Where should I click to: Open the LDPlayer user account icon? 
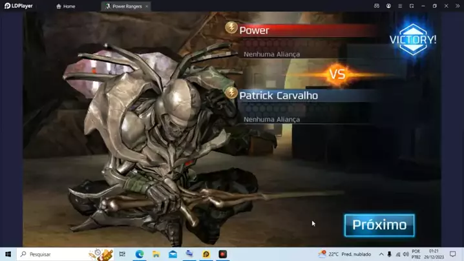[388, 6]
